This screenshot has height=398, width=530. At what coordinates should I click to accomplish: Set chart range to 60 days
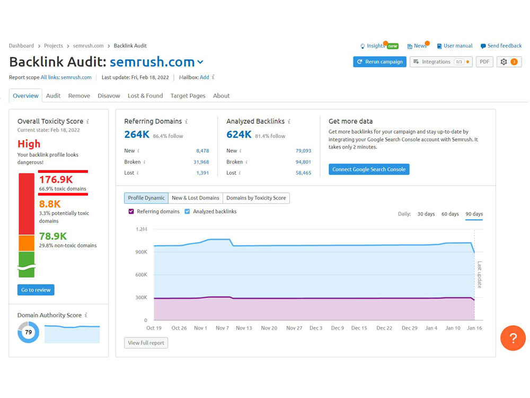pos(450,214)
